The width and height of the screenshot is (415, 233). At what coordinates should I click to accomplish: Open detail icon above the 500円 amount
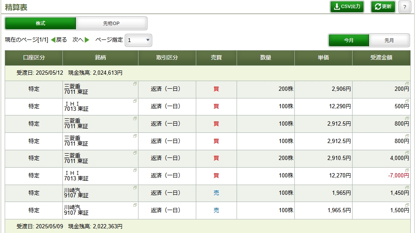[x=407, y=101]
